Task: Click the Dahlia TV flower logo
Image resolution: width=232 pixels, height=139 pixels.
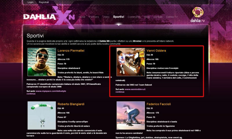Action: [198, 15]
